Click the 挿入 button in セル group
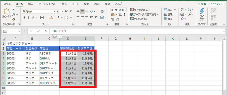 [170, 10]
